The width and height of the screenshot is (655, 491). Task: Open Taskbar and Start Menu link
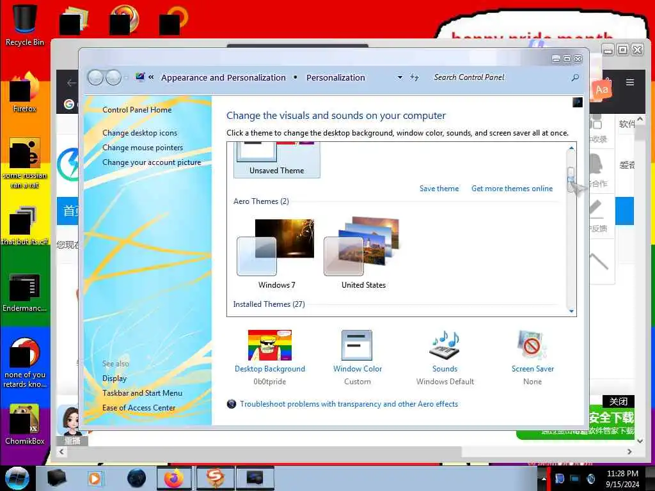coord(142,393)
